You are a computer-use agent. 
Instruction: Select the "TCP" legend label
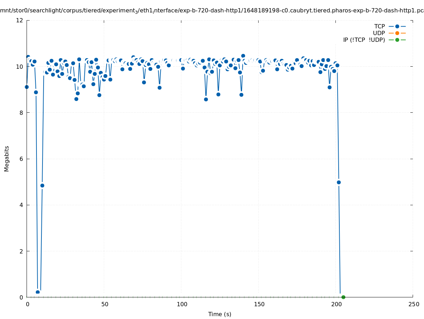click(379, 26)
